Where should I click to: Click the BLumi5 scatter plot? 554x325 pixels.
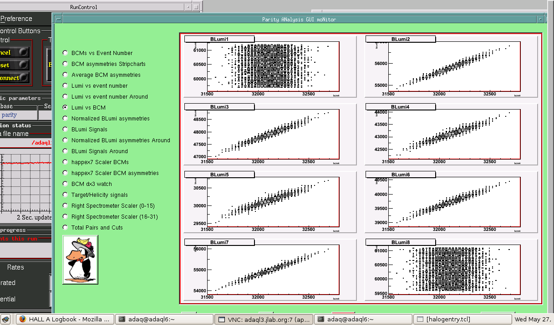point(273,202)
